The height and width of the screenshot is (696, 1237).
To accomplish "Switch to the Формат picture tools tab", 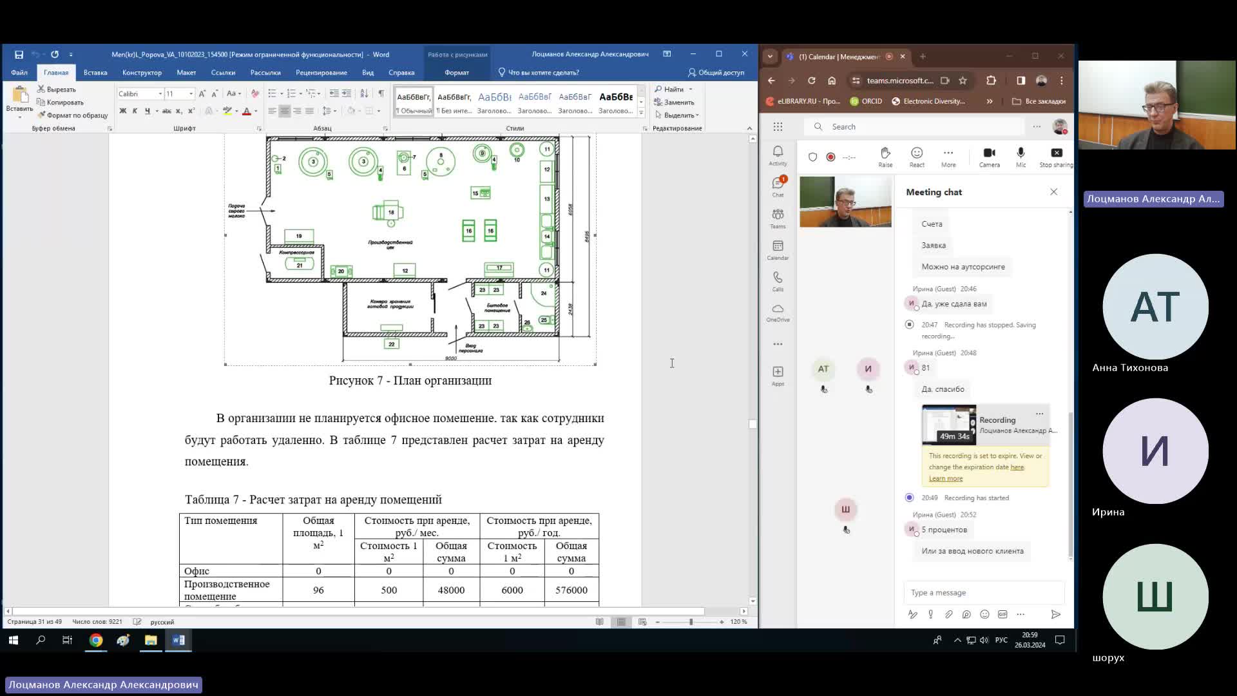I will click(x=457, y=73).
